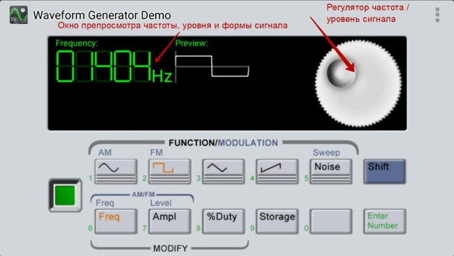454x256 pixels.
Task: Click the Enter Number button
Action: (x=385, y=222)
